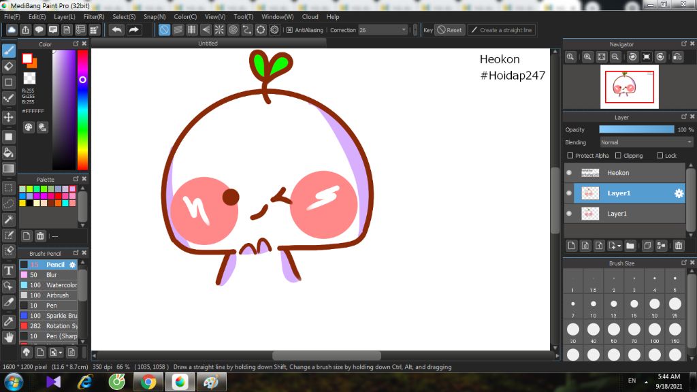Undock the Color panel

tap(76, 44)
